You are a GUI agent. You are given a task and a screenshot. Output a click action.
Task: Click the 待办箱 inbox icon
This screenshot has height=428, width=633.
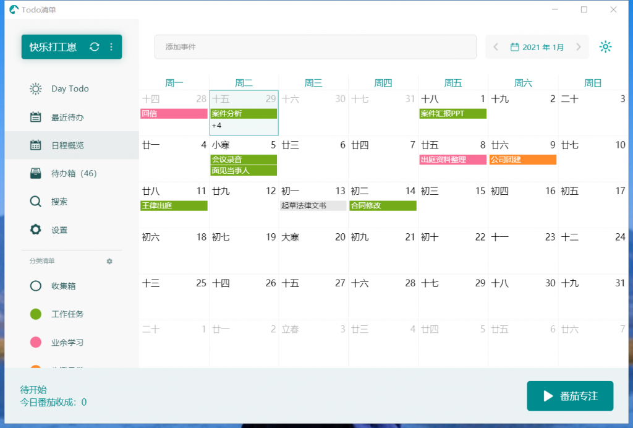(35, 173)
